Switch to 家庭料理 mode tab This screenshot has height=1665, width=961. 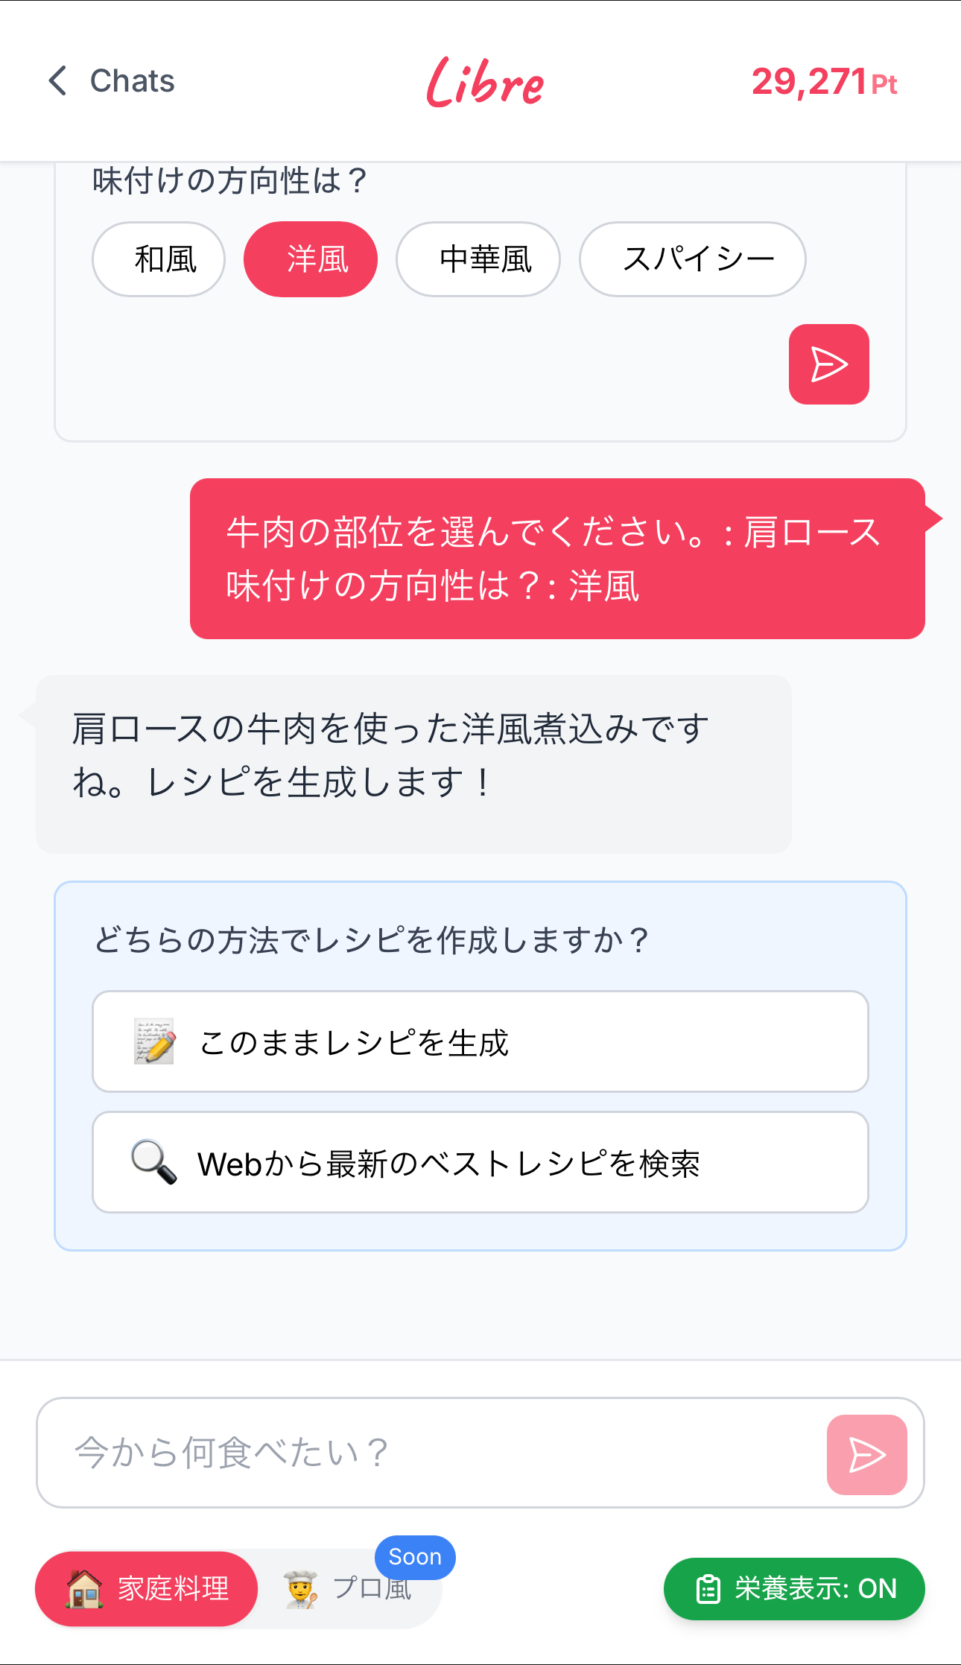tap(147, 1589)
